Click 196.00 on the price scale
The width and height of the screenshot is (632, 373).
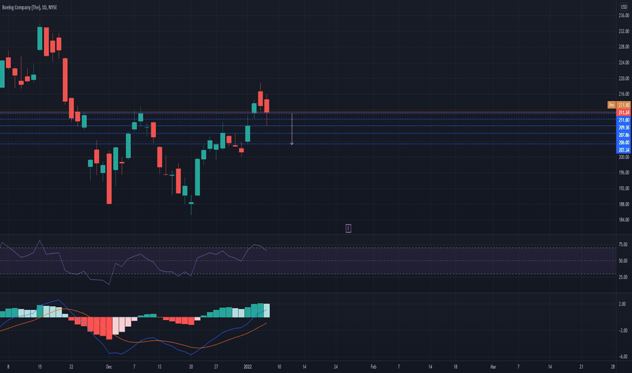[624, 172]
